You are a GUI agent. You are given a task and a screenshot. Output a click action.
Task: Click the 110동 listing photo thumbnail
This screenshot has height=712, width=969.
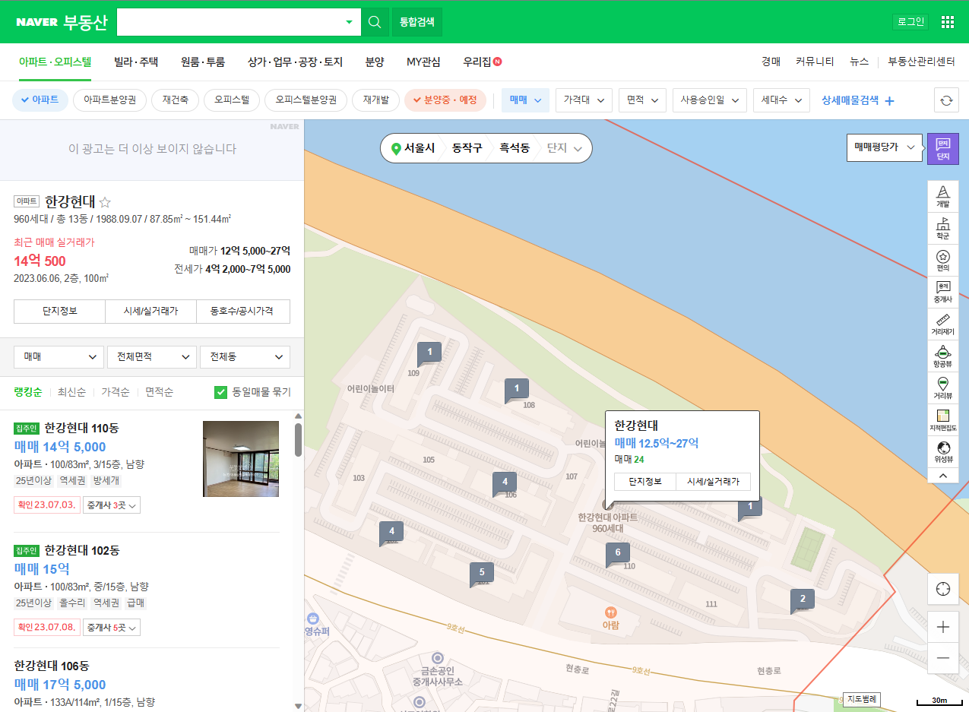[x=241, y=459]
